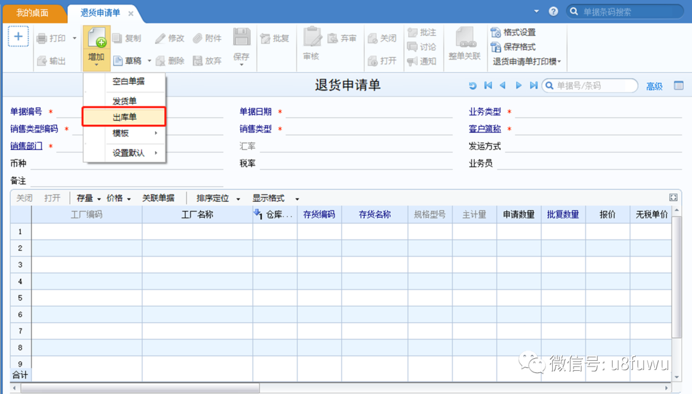Click the 修改 edit pencil button

pyautogui.click(x=170, y=38)
